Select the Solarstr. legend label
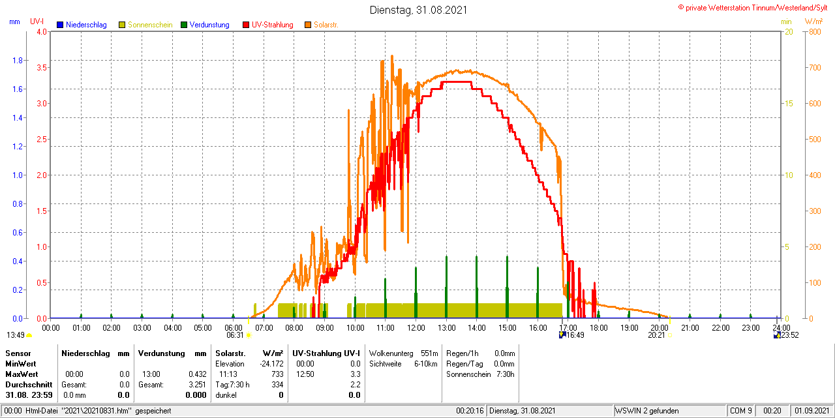Screen dimensions: 835x418 326,25
